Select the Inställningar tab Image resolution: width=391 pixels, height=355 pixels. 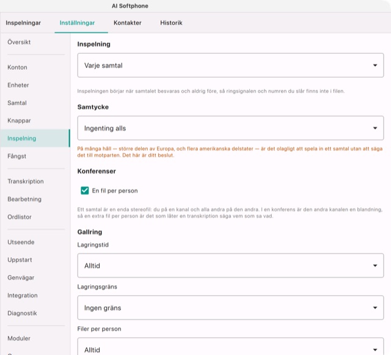point(77,23)
